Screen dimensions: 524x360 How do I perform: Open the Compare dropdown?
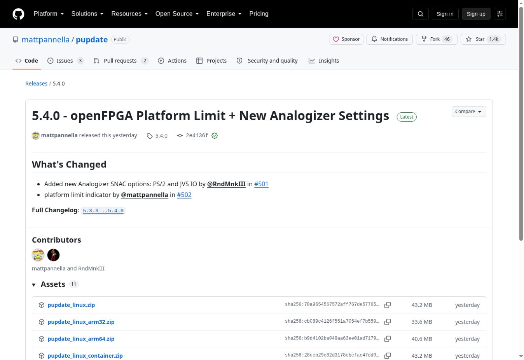[469, 112]
